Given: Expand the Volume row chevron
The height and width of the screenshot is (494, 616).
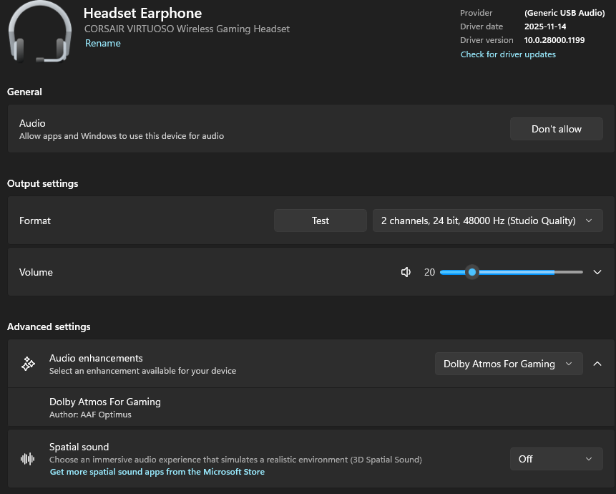Looking at the screenshot, I should pyautogui.click(x=597, y=272).
